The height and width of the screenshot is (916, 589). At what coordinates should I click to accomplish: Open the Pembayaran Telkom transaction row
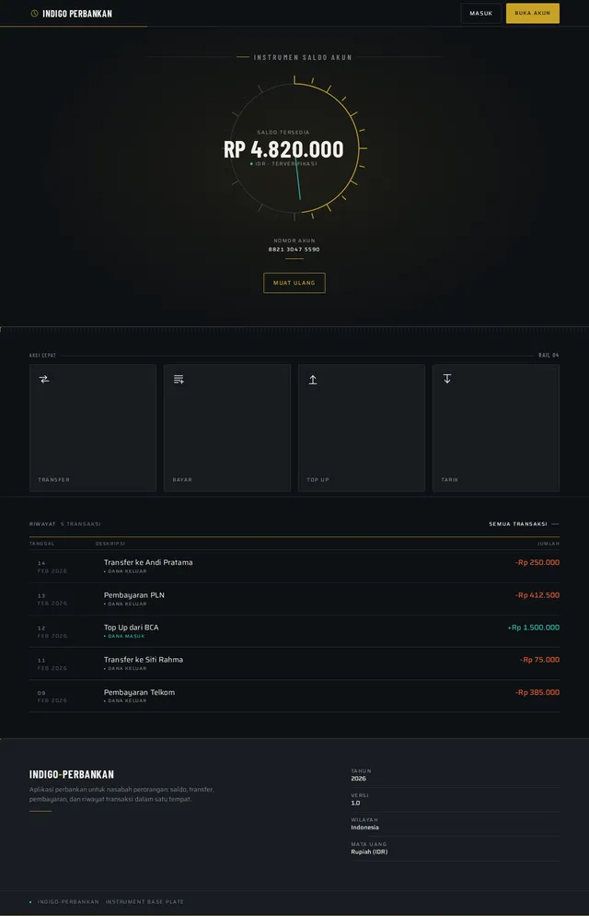(294, 696)
